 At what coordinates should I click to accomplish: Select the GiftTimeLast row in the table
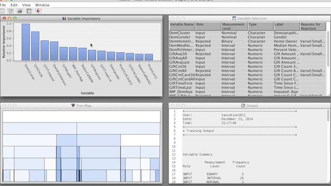(x=247, y=88)
